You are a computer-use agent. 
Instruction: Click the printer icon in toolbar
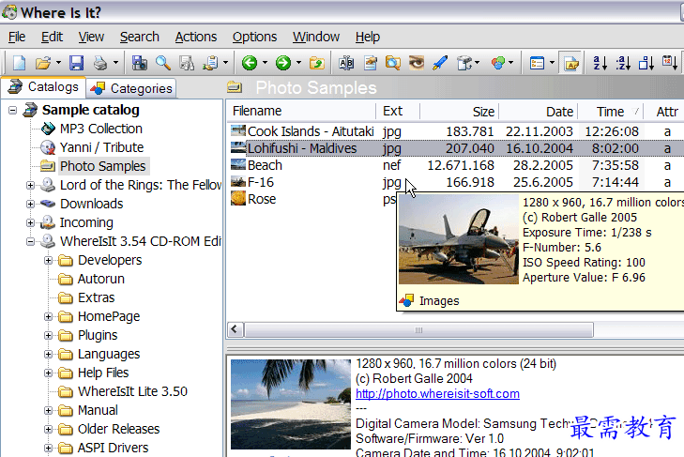[100, 63]
